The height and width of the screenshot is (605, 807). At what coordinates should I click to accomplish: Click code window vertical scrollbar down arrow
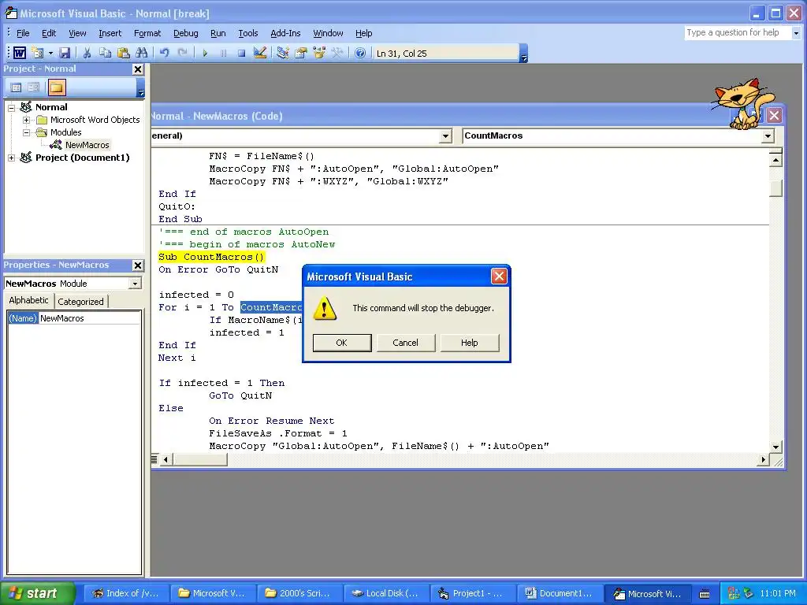775,447
